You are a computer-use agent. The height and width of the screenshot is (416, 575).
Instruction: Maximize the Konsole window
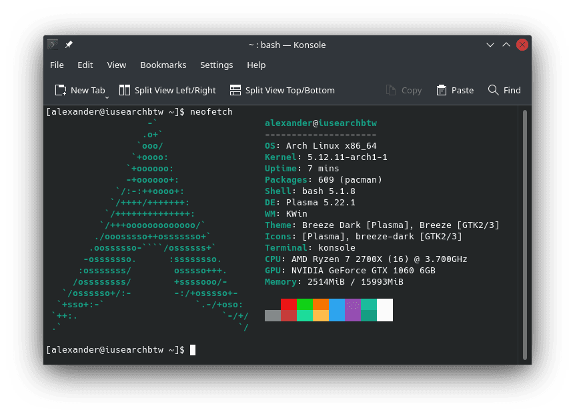coord(506,45)
